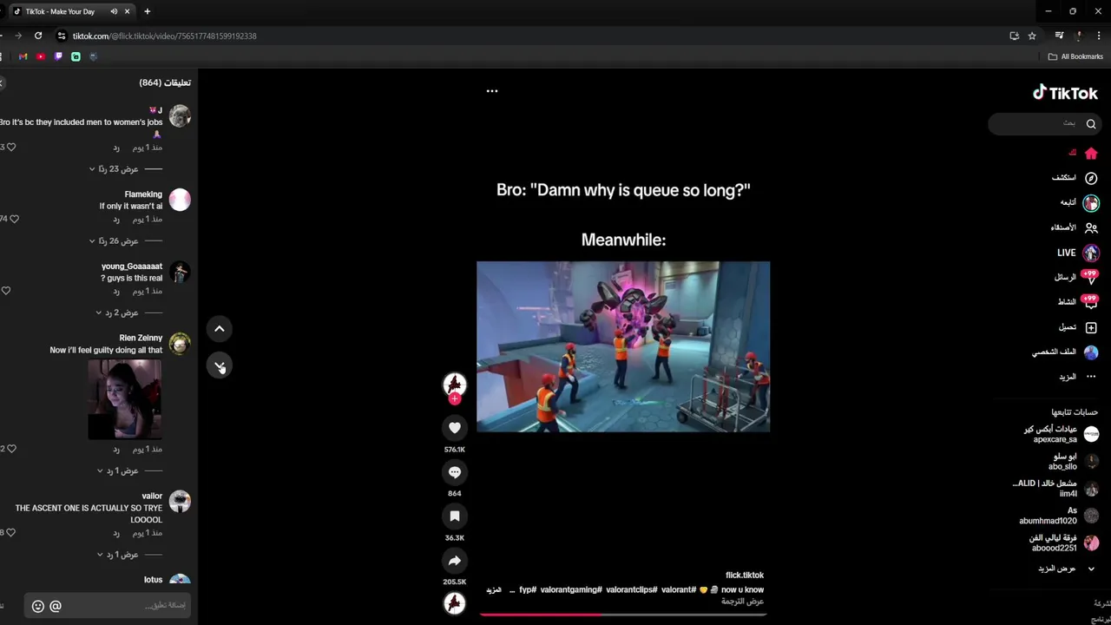Mute the TikTok browser tab audio

click(x=114, y=11)
